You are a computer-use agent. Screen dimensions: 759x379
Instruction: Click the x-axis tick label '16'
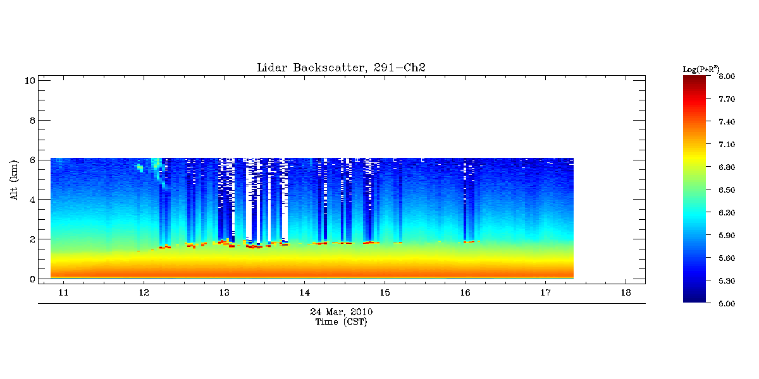pos(465,292)
